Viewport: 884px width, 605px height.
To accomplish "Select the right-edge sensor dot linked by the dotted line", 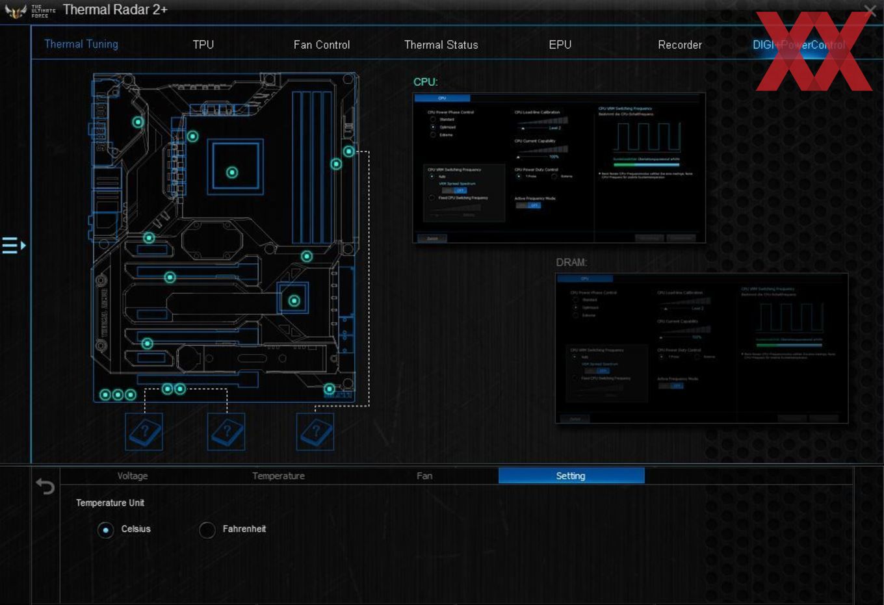I will click(349, 151).
